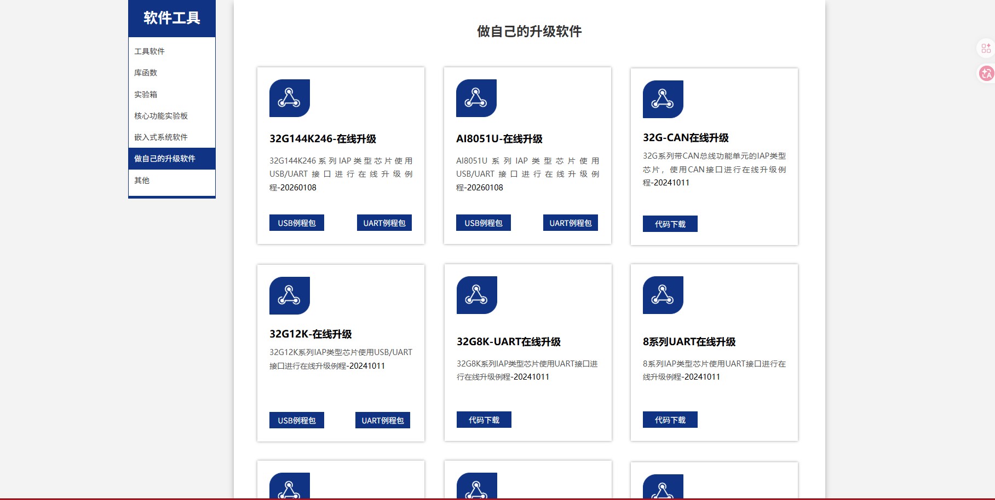Click the 32G8K-UART在线升级 title
The image size is (995, 500).
509,342
